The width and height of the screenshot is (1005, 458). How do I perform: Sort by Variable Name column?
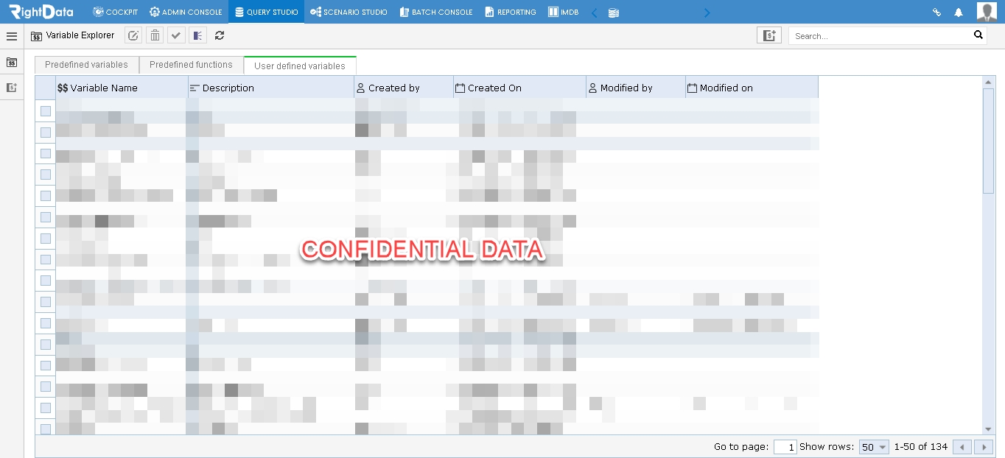pos(122,88)
